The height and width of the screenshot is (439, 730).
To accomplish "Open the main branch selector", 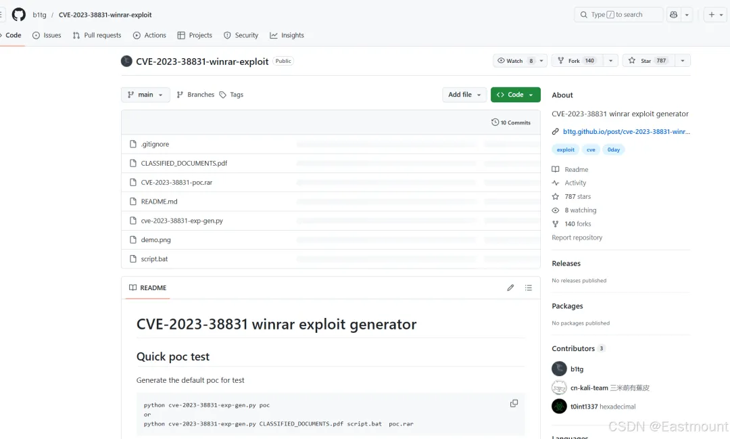I will point(145,95).
